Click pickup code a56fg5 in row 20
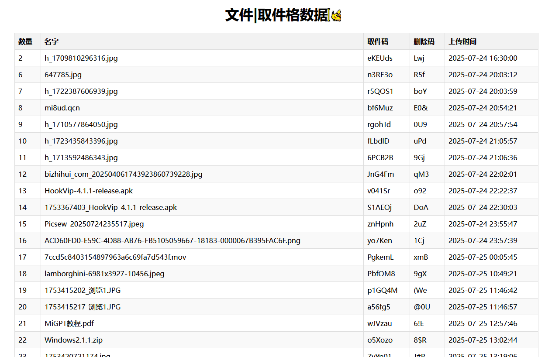The height and width of the screenshot is (357, 545). 379,307
